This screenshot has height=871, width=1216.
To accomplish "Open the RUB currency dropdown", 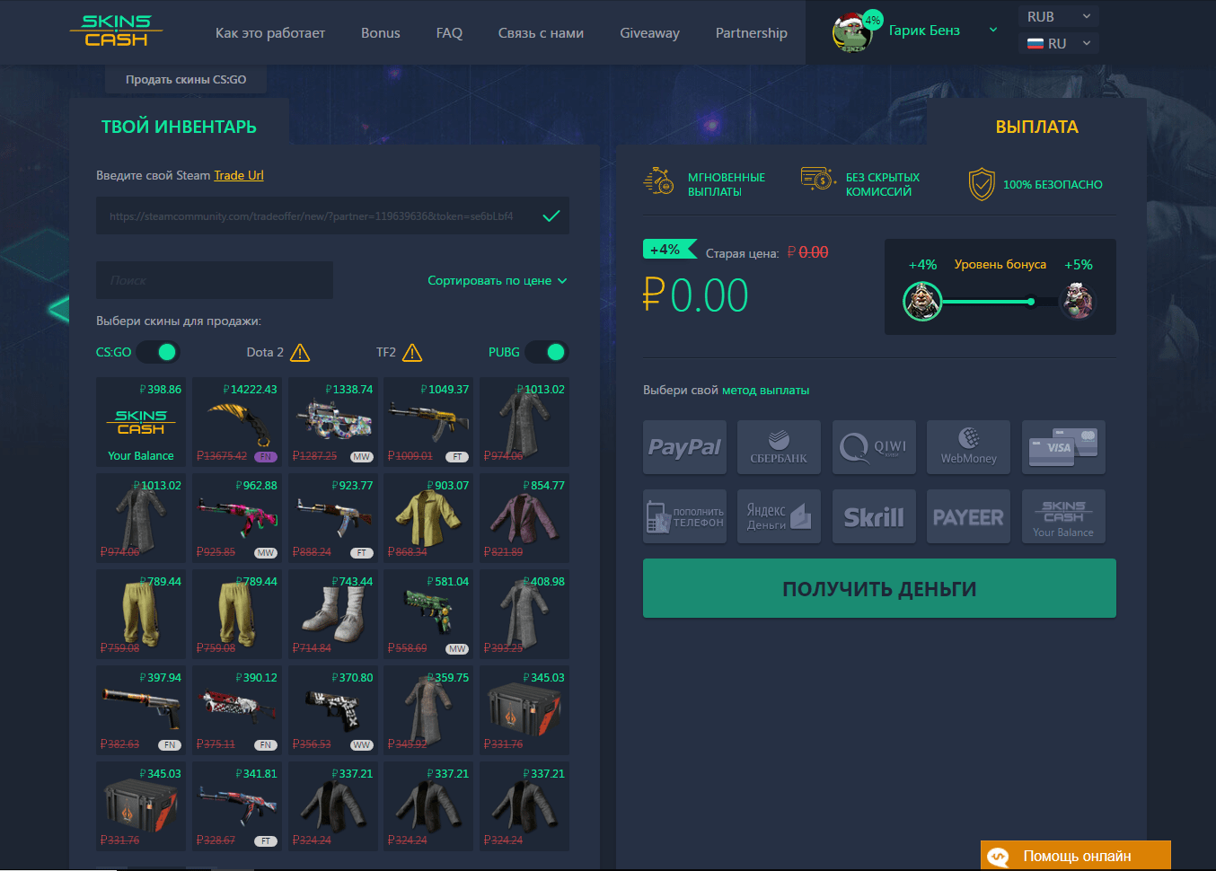I will click(1059, 17).
